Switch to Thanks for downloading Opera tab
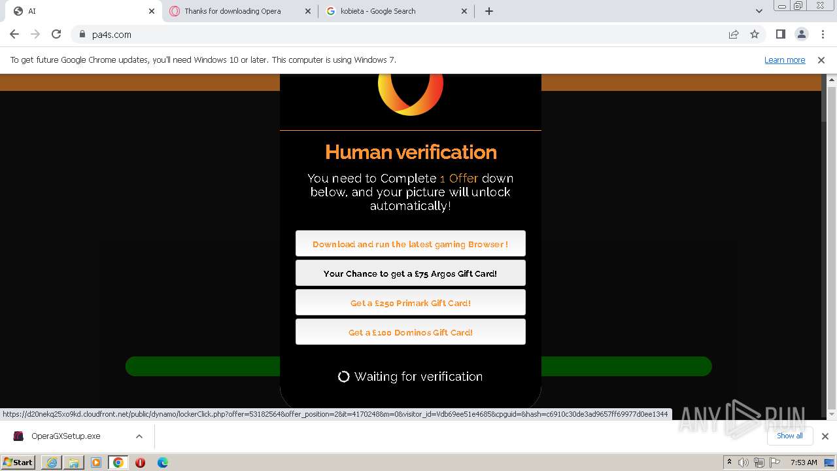 click(x=240, y=11)
